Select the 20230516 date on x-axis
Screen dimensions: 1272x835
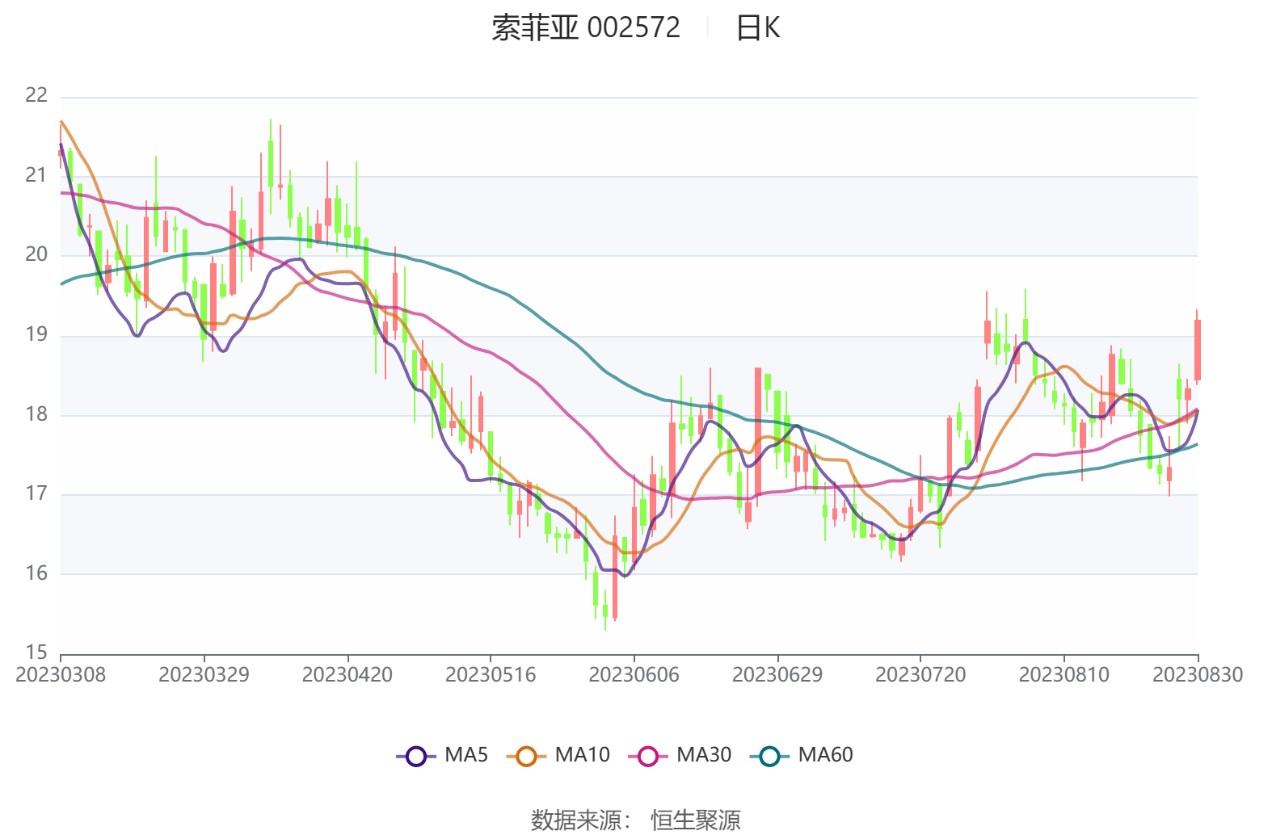[x=491, y=675]
